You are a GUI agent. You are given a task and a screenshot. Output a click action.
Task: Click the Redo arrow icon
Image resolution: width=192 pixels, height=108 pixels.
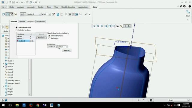(22, 2)
